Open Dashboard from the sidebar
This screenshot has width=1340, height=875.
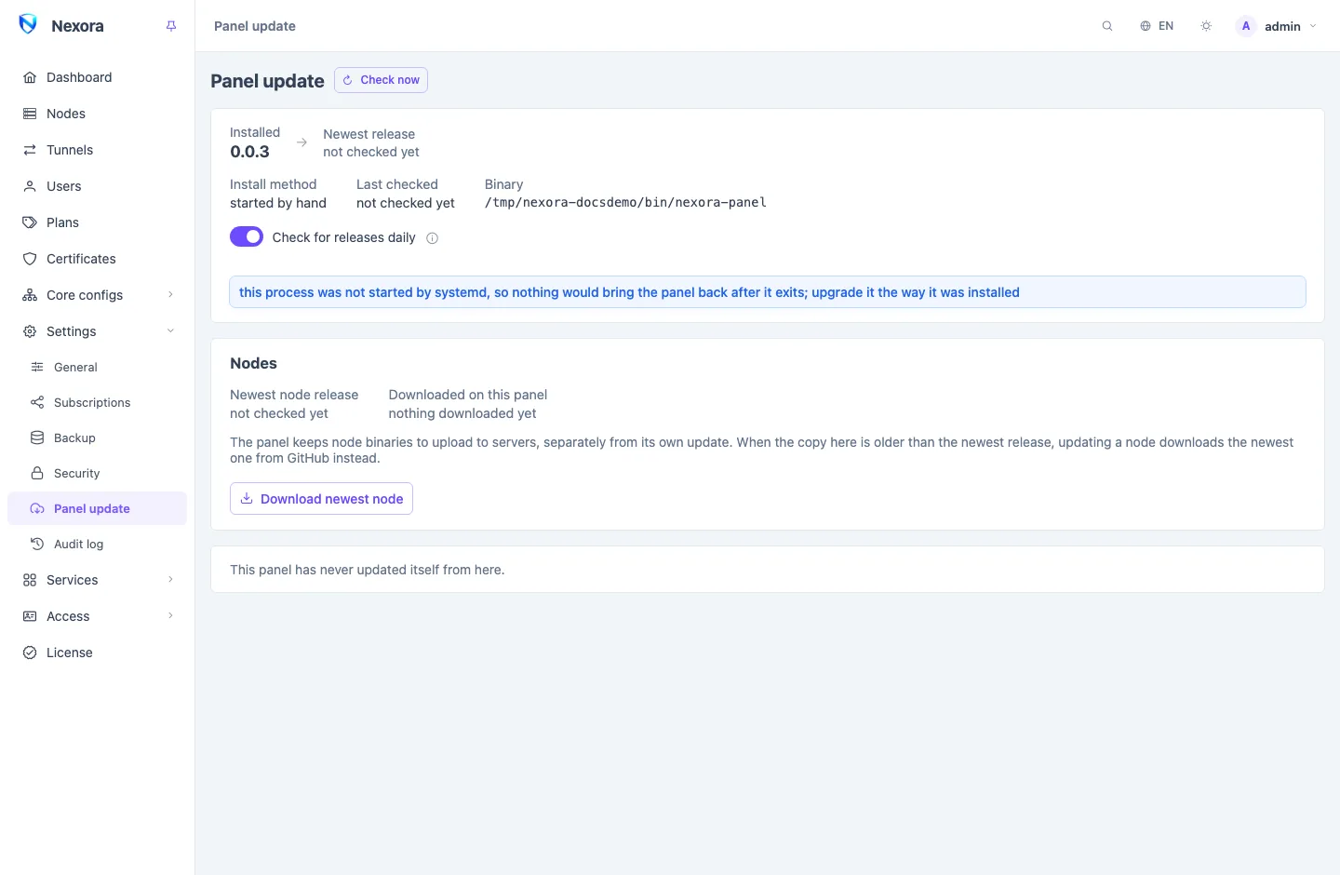coord(97,77)
